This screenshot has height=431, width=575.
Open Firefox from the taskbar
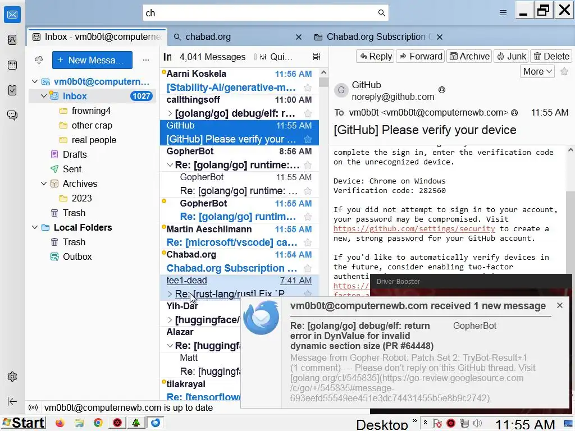[60, 423]
